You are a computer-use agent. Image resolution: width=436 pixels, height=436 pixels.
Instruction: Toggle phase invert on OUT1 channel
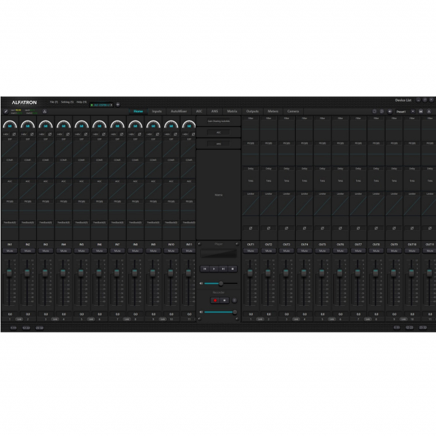tap(250, 228)
